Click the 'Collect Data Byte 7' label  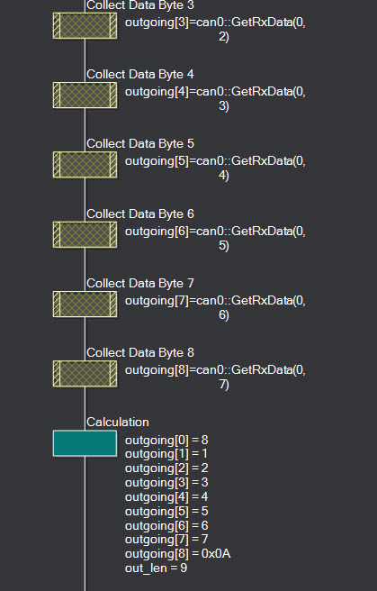(140, 284)
